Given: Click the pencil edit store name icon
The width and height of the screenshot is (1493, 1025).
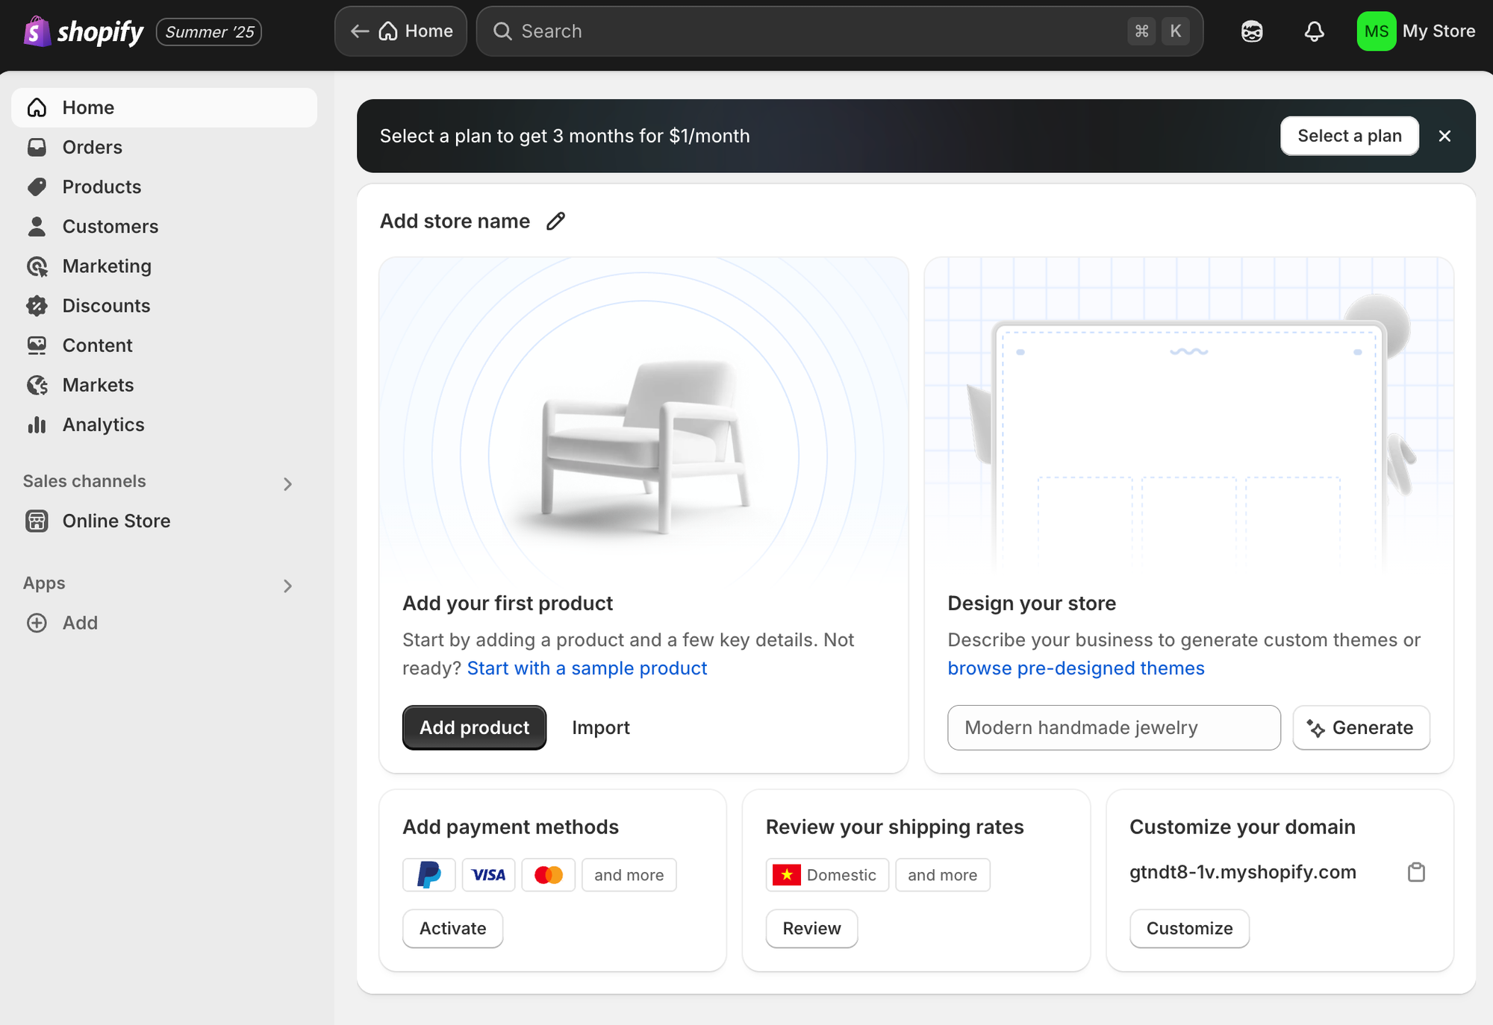Looking at the screenshot, I should 555,221.
